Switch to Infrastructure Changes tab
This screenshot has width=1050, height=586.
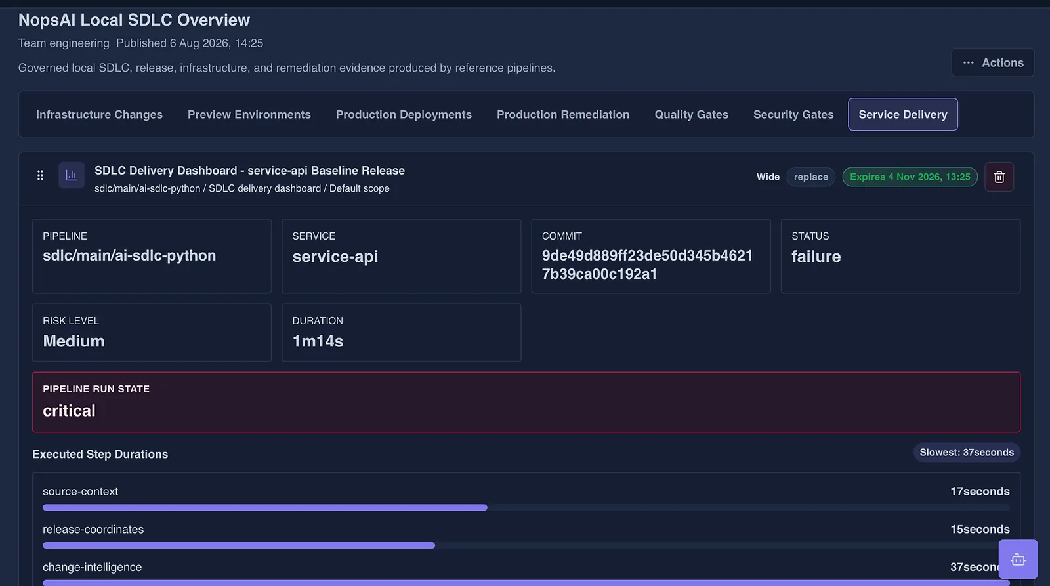click(99, 114)
